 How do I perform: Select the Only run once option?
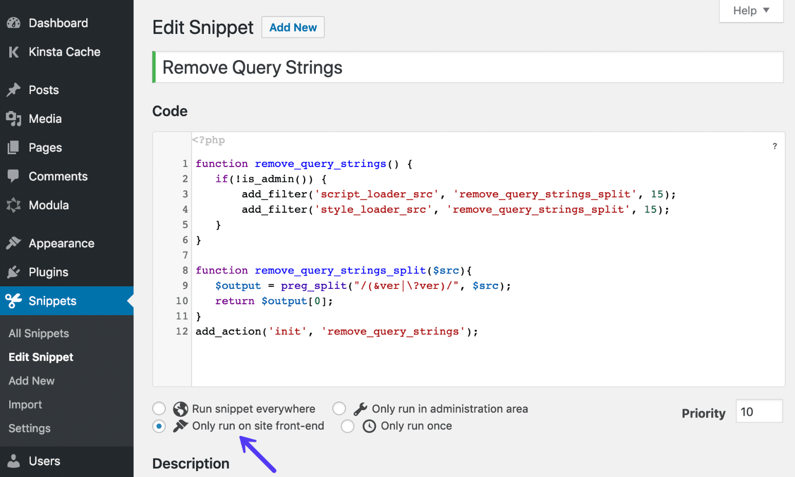pos(348,426)
